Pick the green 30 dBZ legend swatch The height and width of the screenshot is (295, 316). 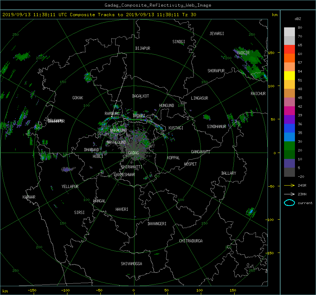click(x=289, y=146)
